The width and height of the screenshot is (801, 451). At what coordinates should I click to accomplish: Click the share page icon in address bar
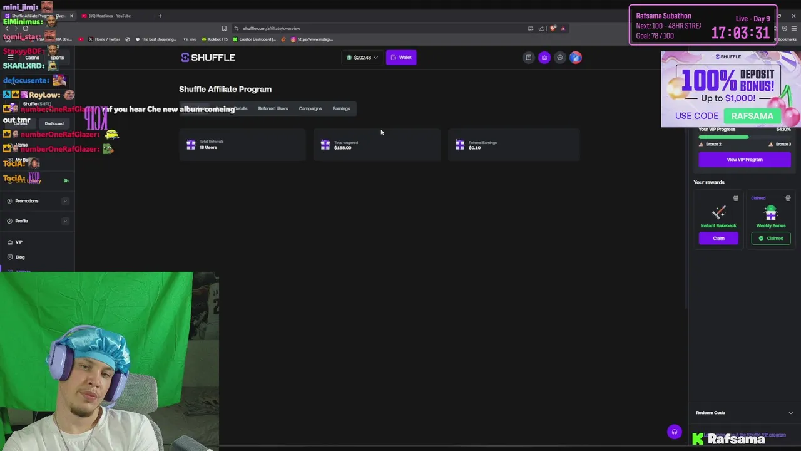(541, 28)
